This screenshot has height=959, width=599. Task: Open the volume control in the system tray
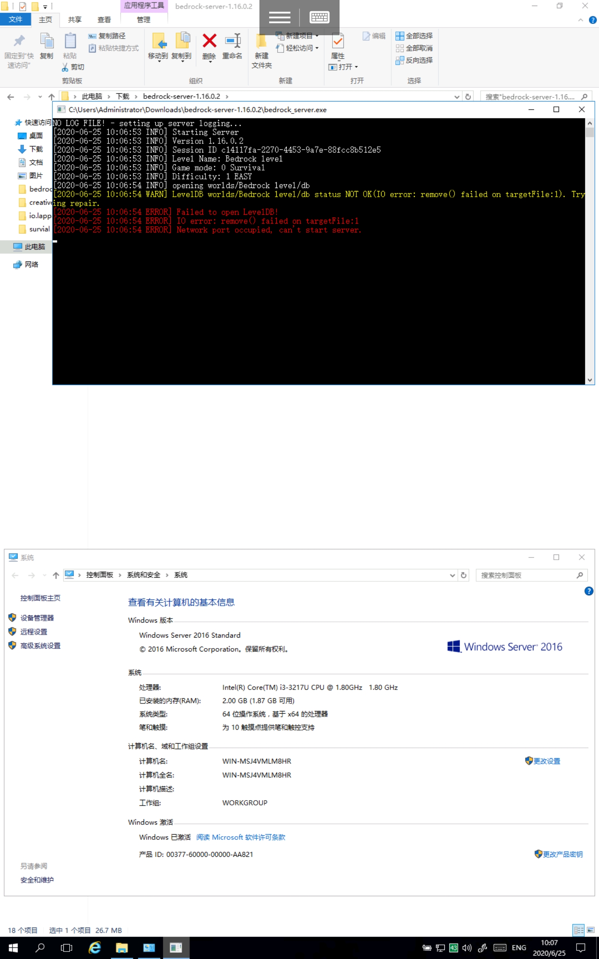(467, 947)
